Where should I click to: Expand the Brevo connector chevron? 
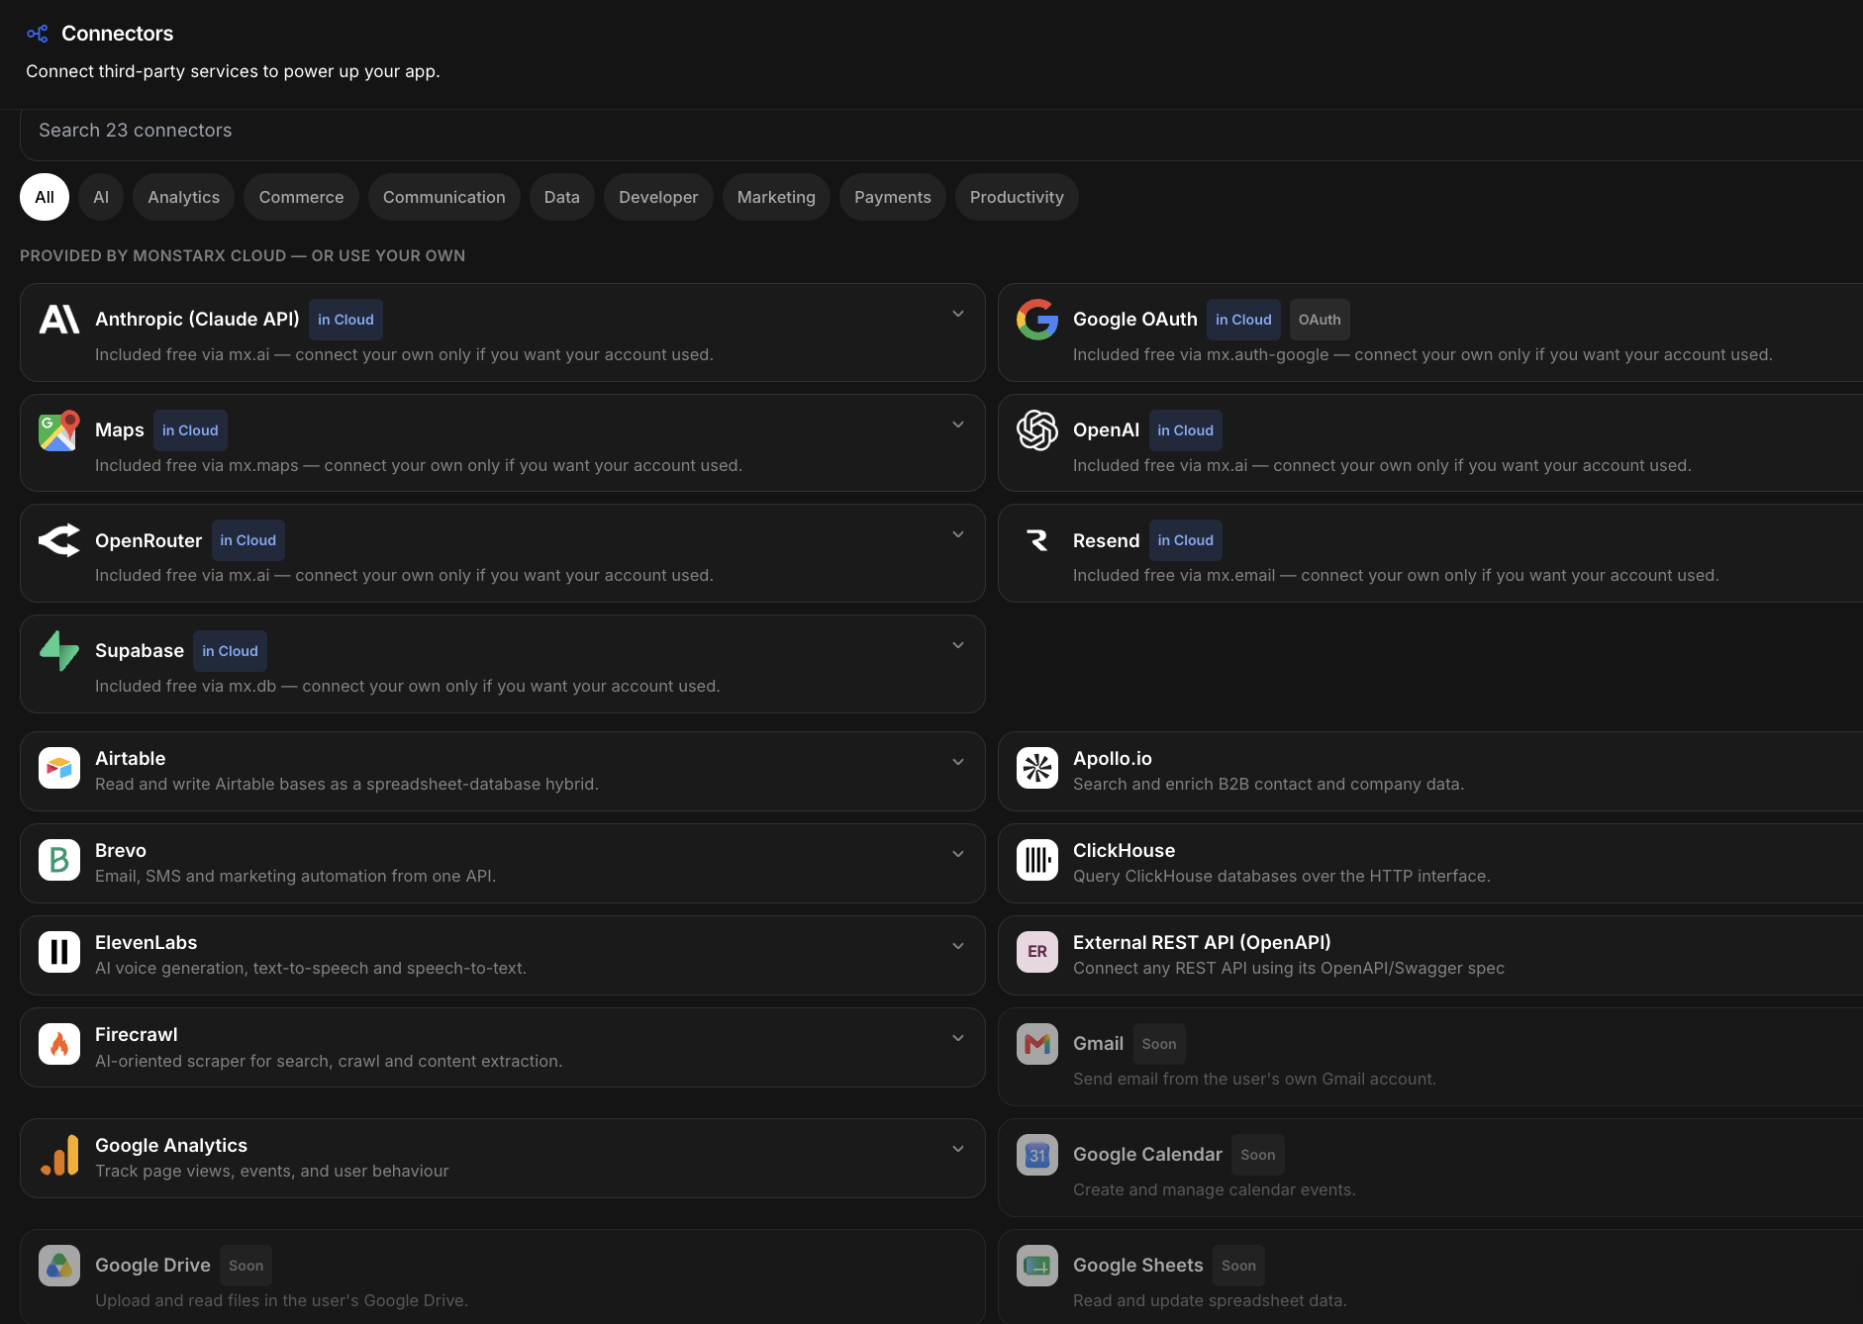click(x=958, y=854)
